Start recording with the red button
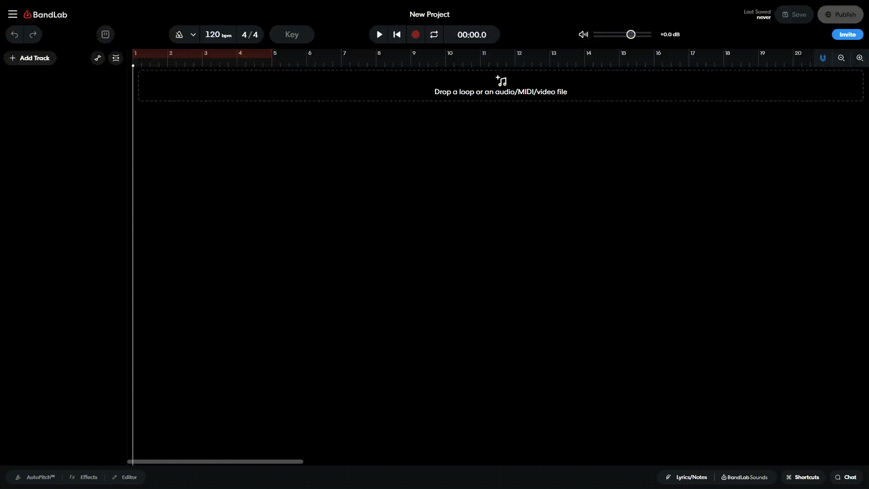 click(x=415, y=34)
